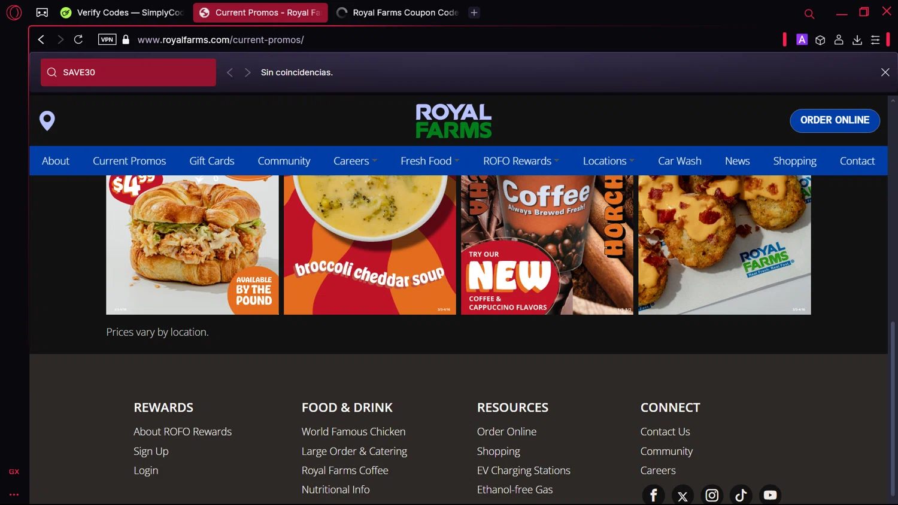The height and width of the screenshot is (505, 898).
Task: Open the purple Aria AI icon
Action: tap(802, 39)
